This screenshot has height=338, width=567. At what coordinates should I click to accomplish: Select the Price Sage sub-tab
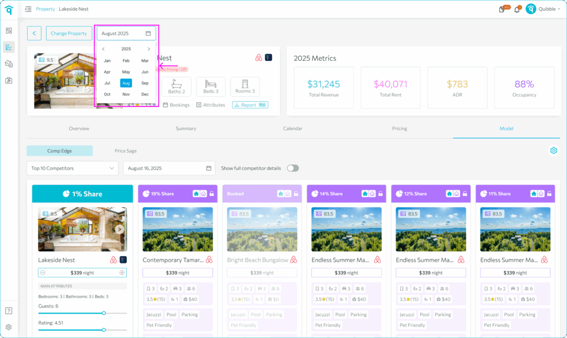pos(126,151)
